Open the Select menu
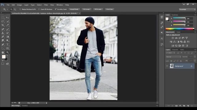 tap(39, 5)
